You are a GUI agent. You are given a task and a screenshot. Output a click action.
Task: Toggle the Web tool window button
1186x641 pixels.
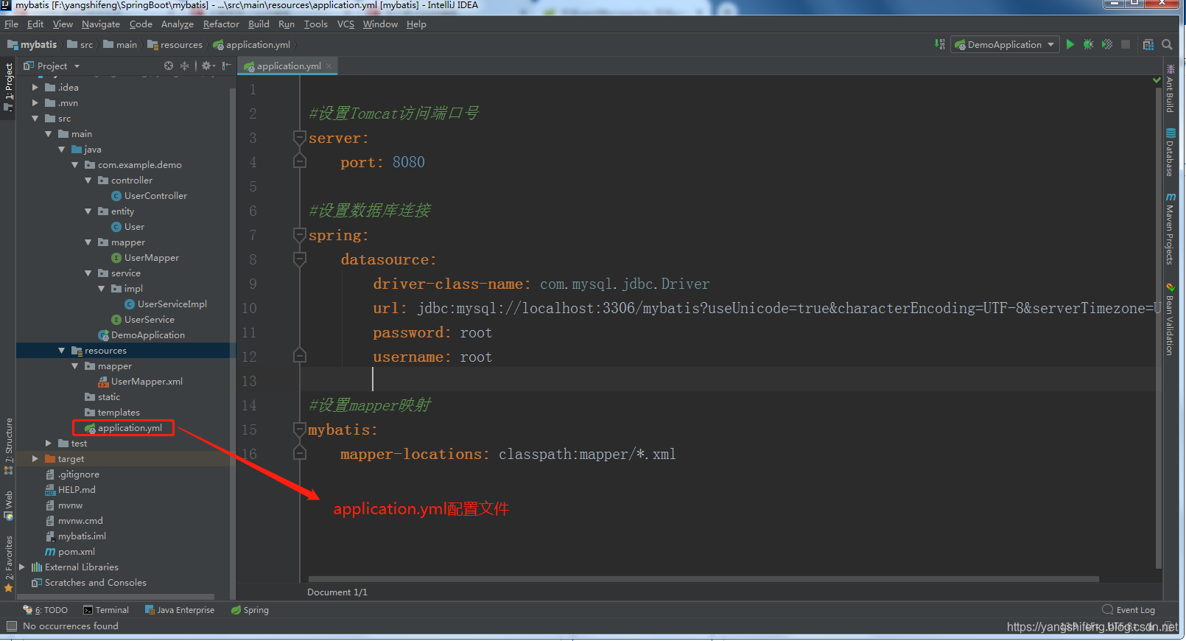(x=8, y=505)
